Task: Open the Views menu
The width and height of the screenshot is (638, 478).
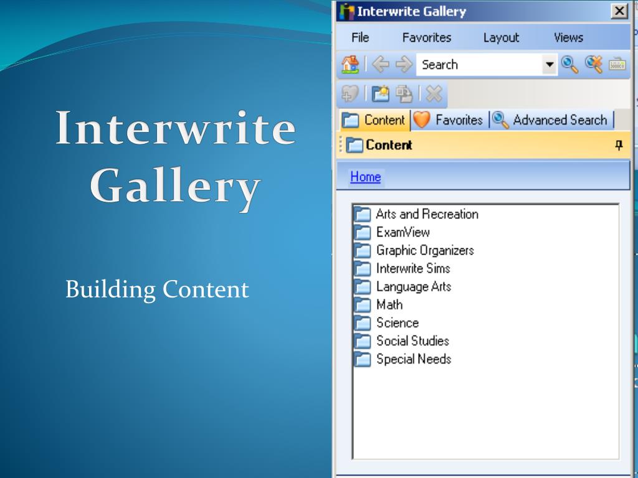Action: tap(568, 37)
